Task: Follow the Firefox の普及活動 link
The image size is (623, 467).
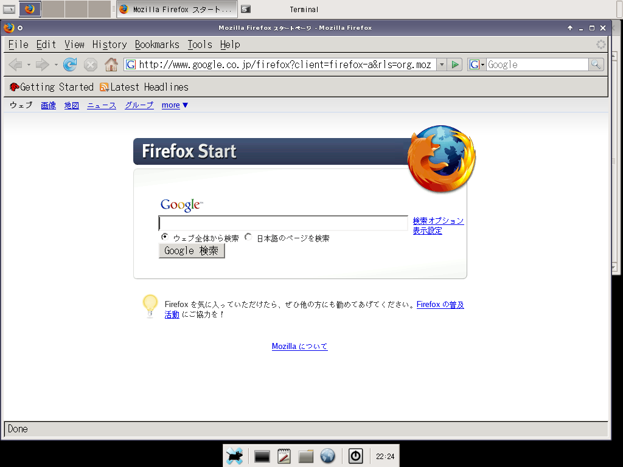Action: click(440, 305)
